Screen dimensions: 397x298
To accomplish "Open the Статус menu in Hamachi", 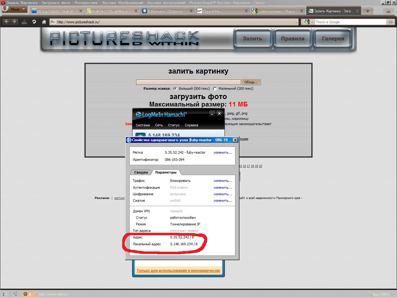I will 174,125.
